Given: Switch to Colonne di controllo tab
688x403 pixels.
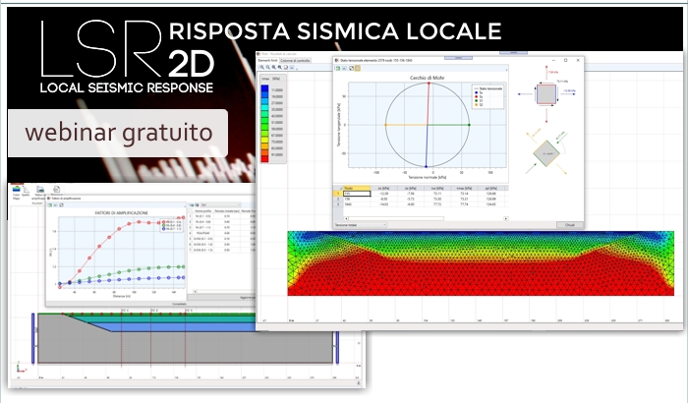Looking at the screenshot, I should pos(295,61).
